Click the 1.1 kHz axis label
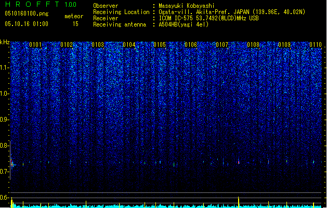Viewport: 327px width, 208px height. pyautogui.click(x=4, y=68)
